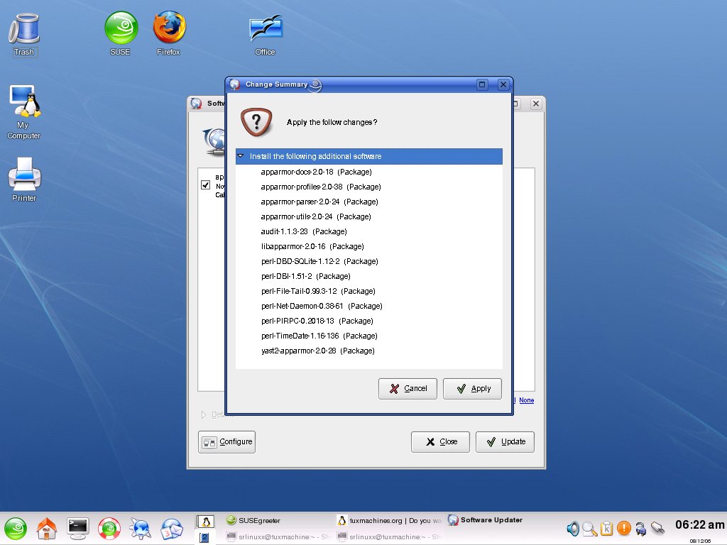Open the Trash desktop icon
727x545 pixels.
[x=24, y=34]
